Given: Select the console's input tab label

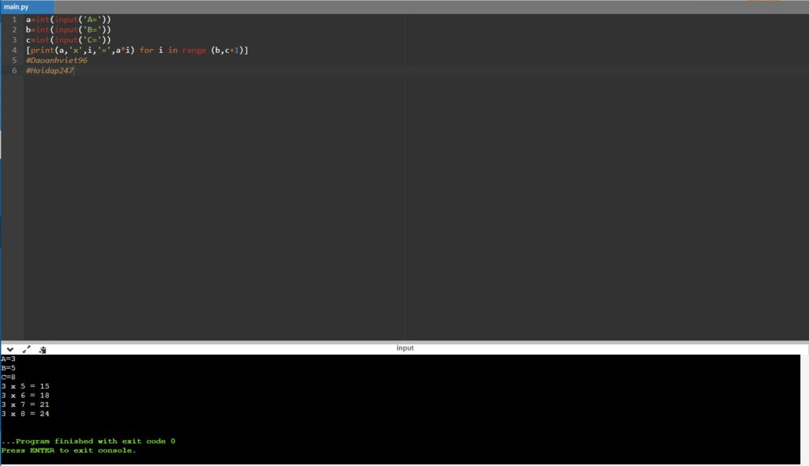Looking at the screenshot, I should (405, 348).
